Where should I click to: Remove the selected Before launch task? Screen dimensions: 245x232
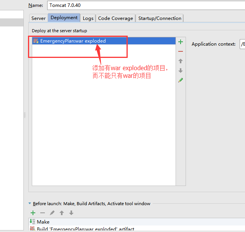pos(43,213)
